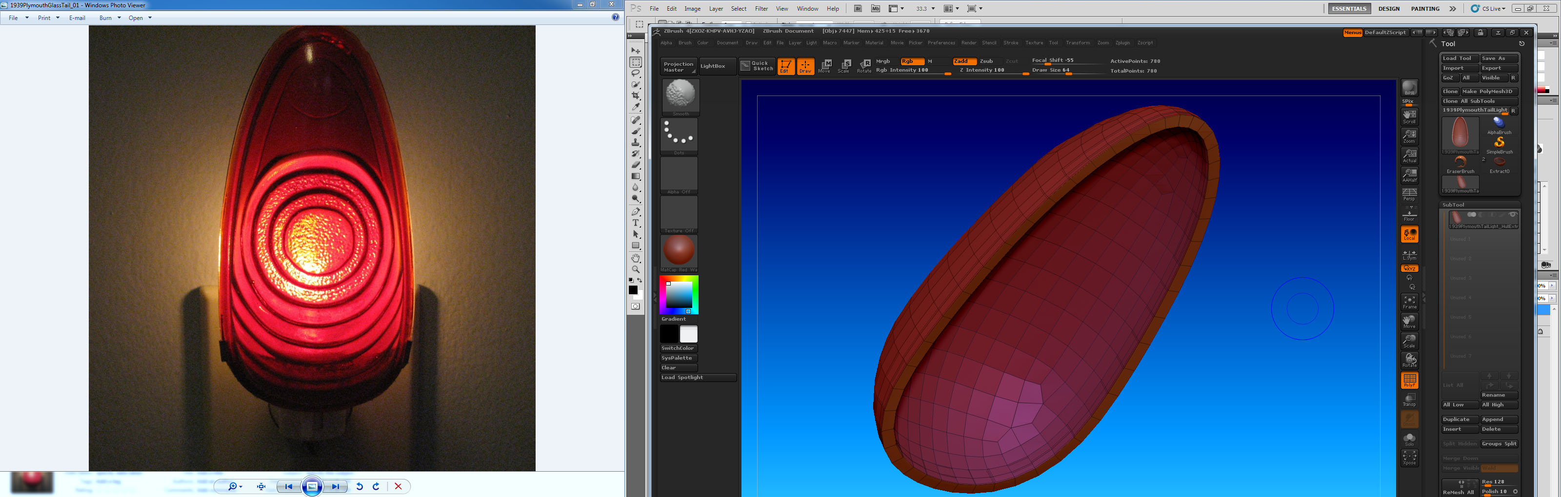This screenshot has height=497, width=1561.
Task: Open ZBrush Alpha menu
Action: (666, 43)
